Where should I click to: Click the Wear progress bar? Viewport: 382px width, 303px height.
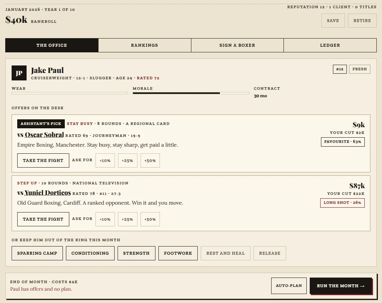pos(70,93)
